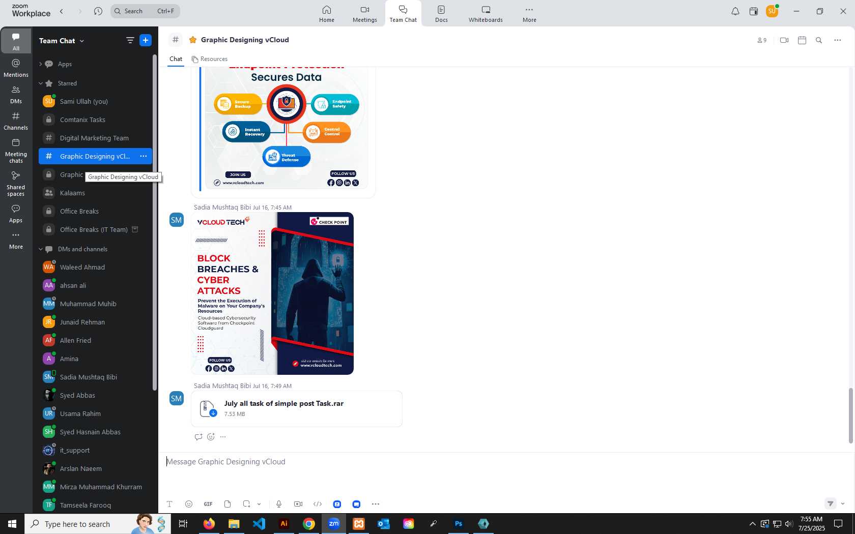Viewport: 855px width, 534px height.
Task: Open screenshot options dropdown arrow
Action: tap(259, 504)
